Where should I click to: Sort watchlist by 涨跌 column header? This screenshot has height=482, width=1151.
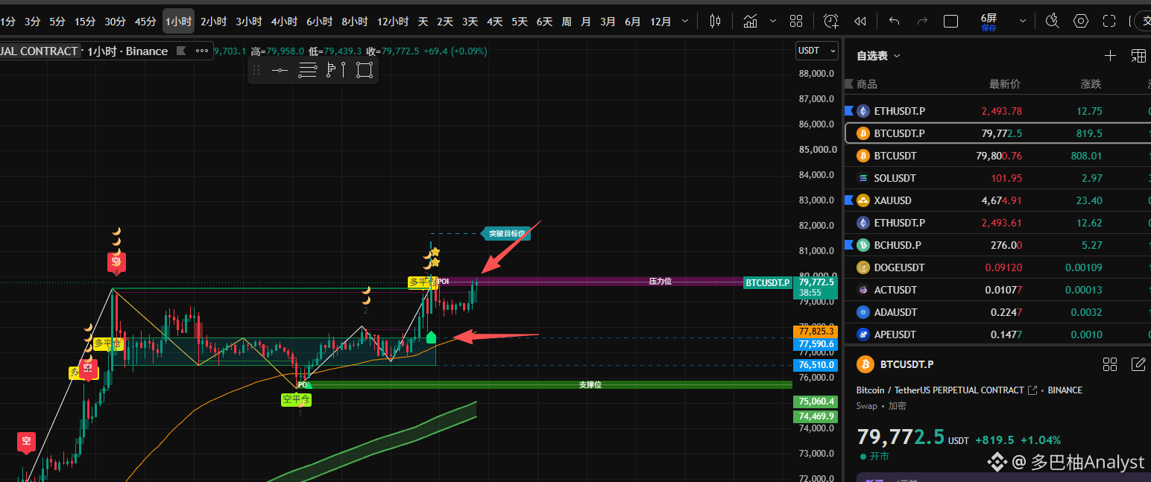pos(1091,84)
